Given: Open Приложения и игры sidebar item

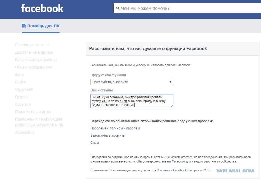Looking at the screenshot, I should 33,112.
